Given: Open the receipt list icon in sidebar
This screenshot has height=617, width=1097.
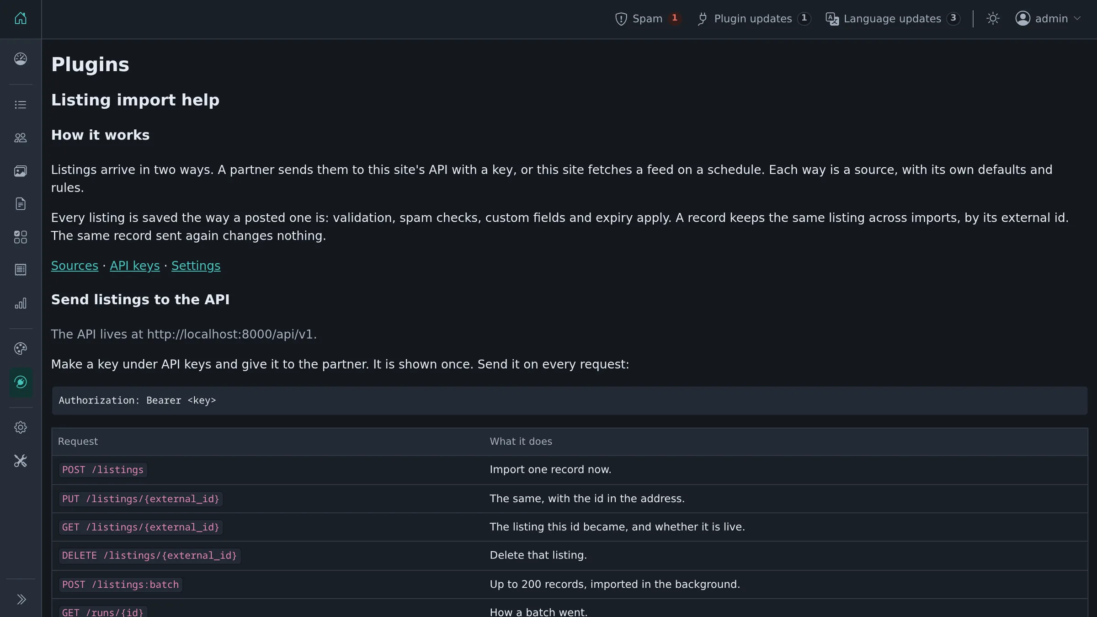Looking at the screenshot, I should coord(21,270).
